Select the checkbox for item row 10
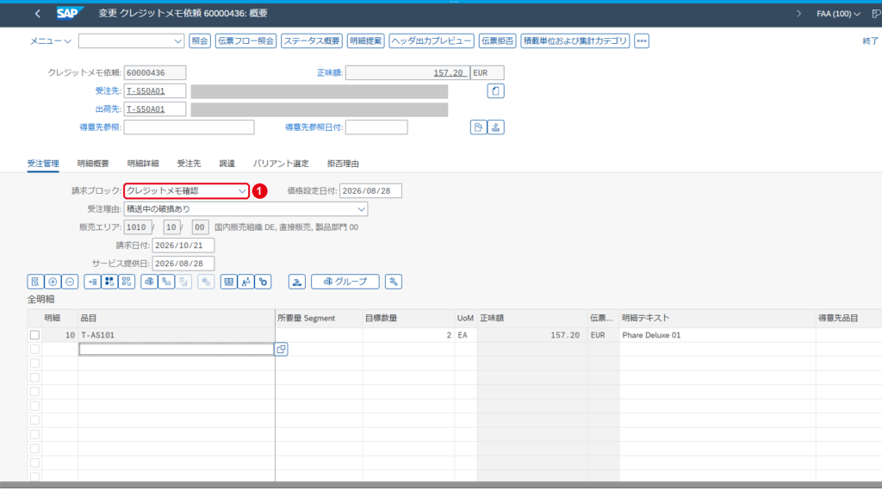This screenshot has height=490, width=882. 34,335
